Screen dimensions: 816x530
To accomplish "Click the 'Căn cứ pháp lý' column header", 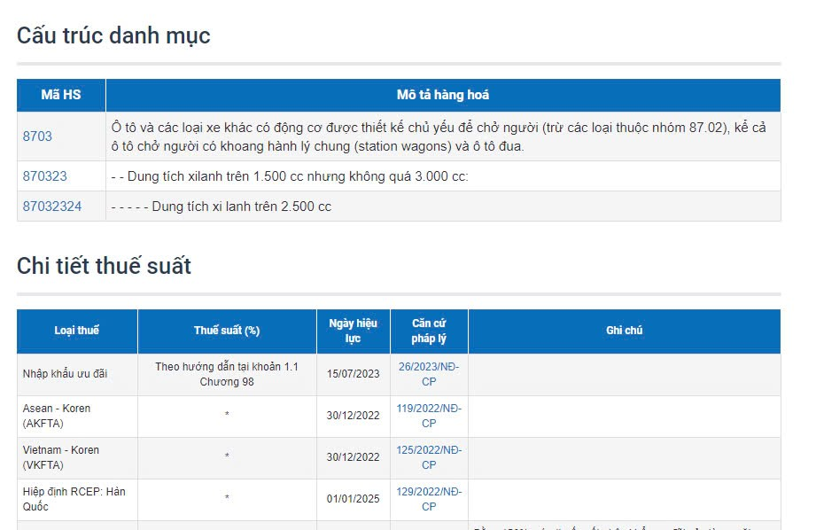I will (x=429, y=331).
